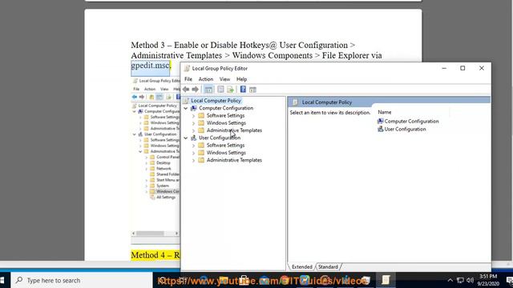
Task: Click the Windows Settings folder icon under User Configuration
Action: point(201,153)
